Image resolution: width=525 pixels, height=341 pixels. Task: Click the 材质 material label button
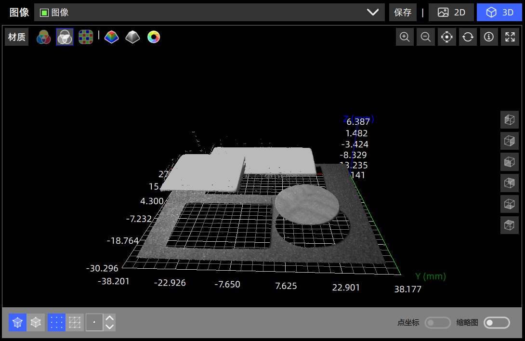click(17, 37)
